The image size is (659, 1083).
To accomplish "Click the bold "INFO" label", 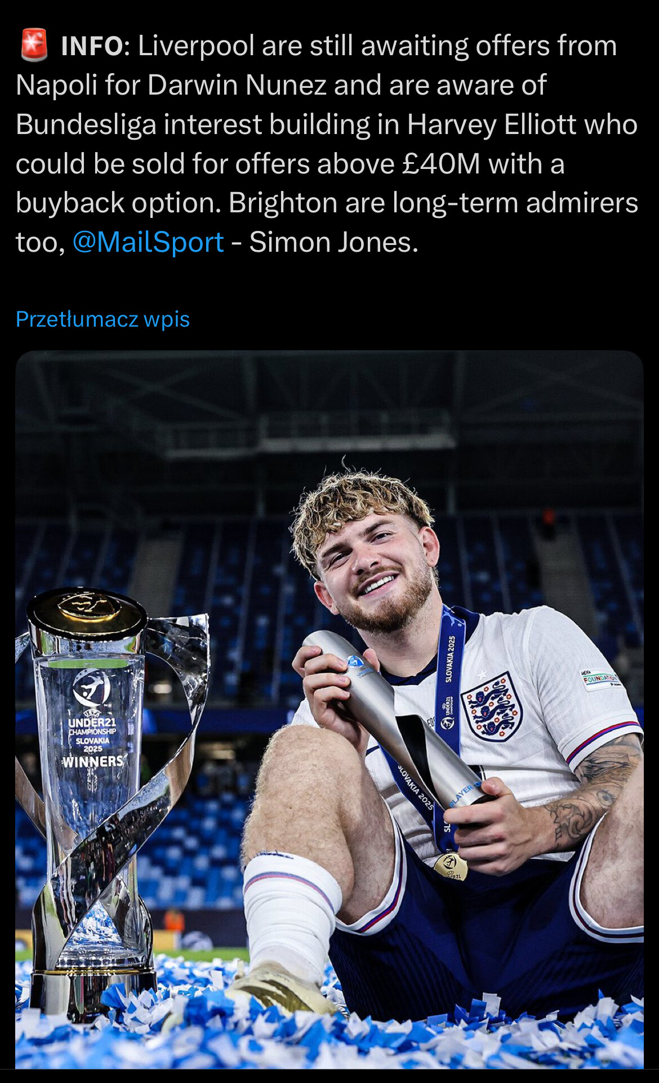I will 92,46.
